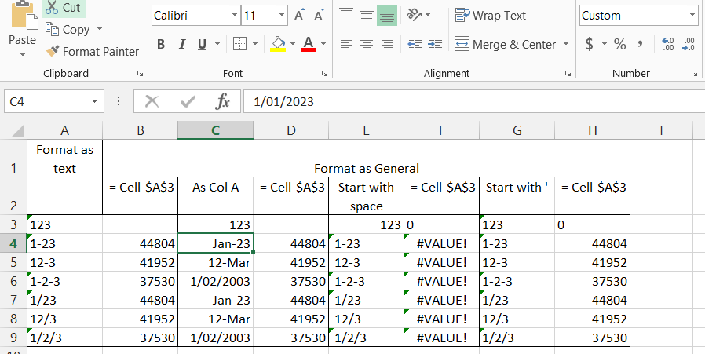Image resolution: width=705 pixels, height=354 pixels.
Task: Toggle Bold formatting
Action: coord(161,45)
